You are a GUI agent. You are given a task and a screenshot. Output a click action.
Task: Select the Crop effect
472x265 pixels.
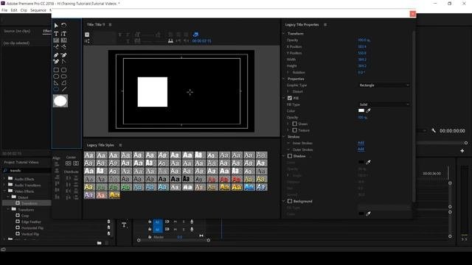(x=25, y=216)
